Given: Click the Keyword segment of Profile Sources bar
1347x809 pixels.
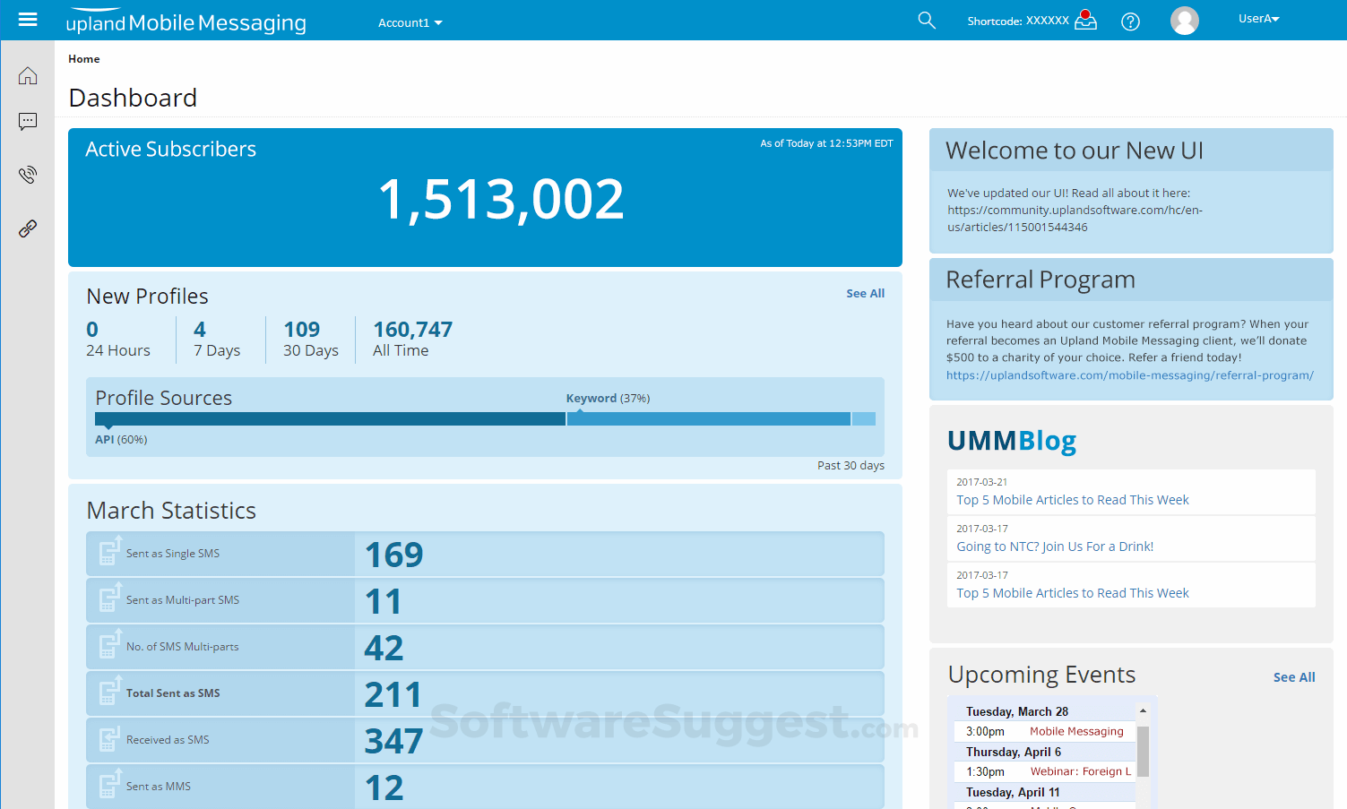Looking at the screenshot, I should 709,419.
